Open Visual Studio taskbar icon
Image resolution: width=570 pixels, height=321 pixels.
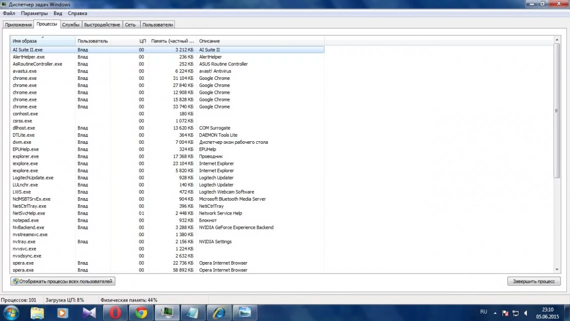point(88,313)
